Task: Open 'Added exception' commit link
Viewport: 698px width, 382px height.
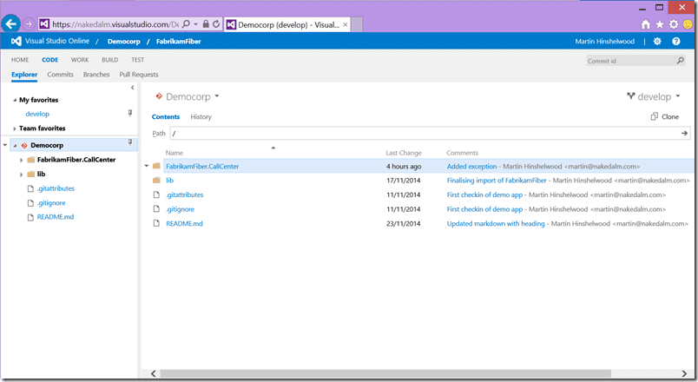Action: [471, 166]
